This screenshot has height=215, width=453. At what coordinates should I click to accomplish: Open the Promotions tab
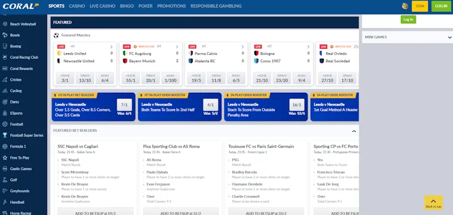(172, 6)
